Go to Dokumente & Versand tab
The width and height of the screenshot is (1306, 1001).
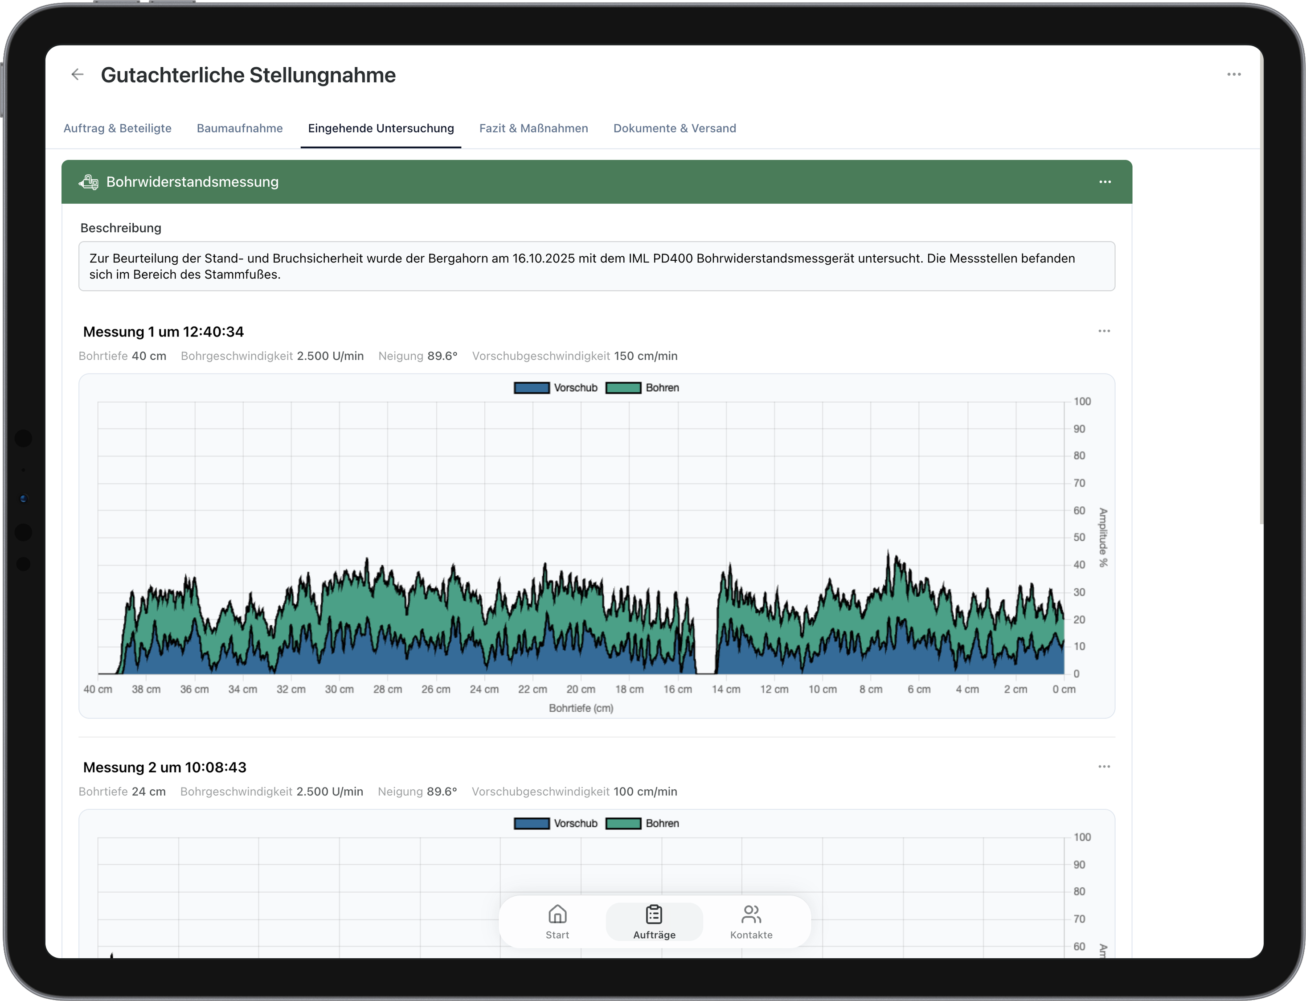(674, 128)
